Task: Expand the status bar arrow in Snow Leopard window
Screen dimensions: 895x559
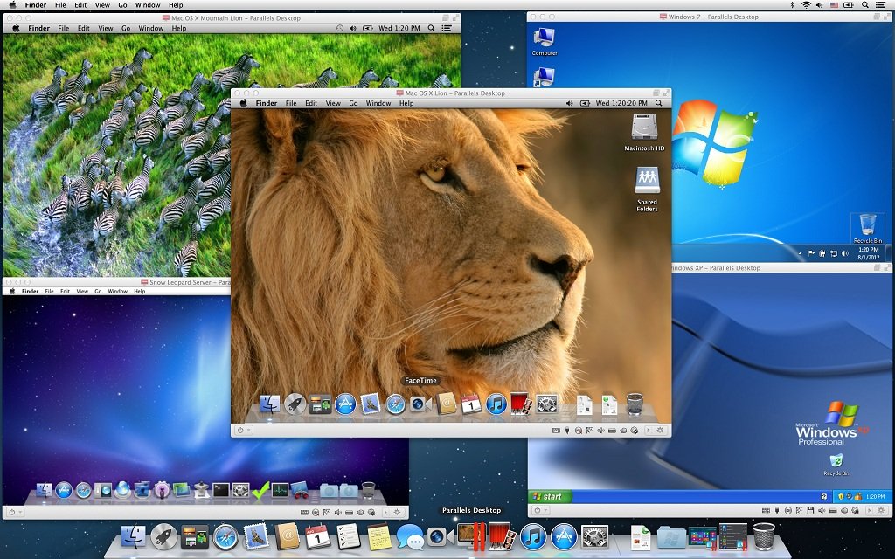Action: tap(385, 512)
